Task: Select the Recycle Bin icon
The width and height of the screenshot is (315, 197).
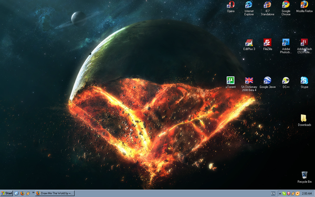Action: 304,177
